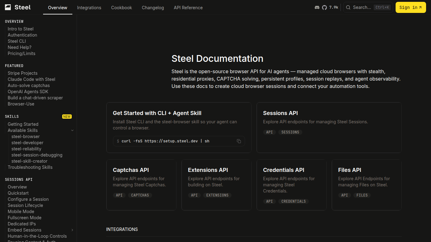Open Claude Code with Steel
Image resolution: width=431 pixels, height=242 pixels.
(31, 79)
